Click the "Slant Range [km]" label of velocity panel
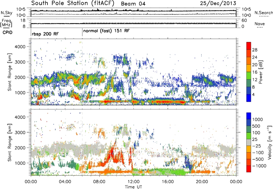This screenshot has width=273, height=189. [10, 143]
